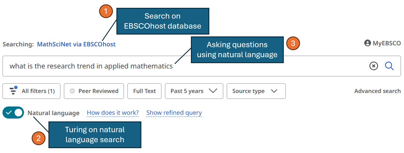Click the MyEBSCO account icon
Image resolution: width=404 pixels, height=153 pixels.
(x=367, y=43)
